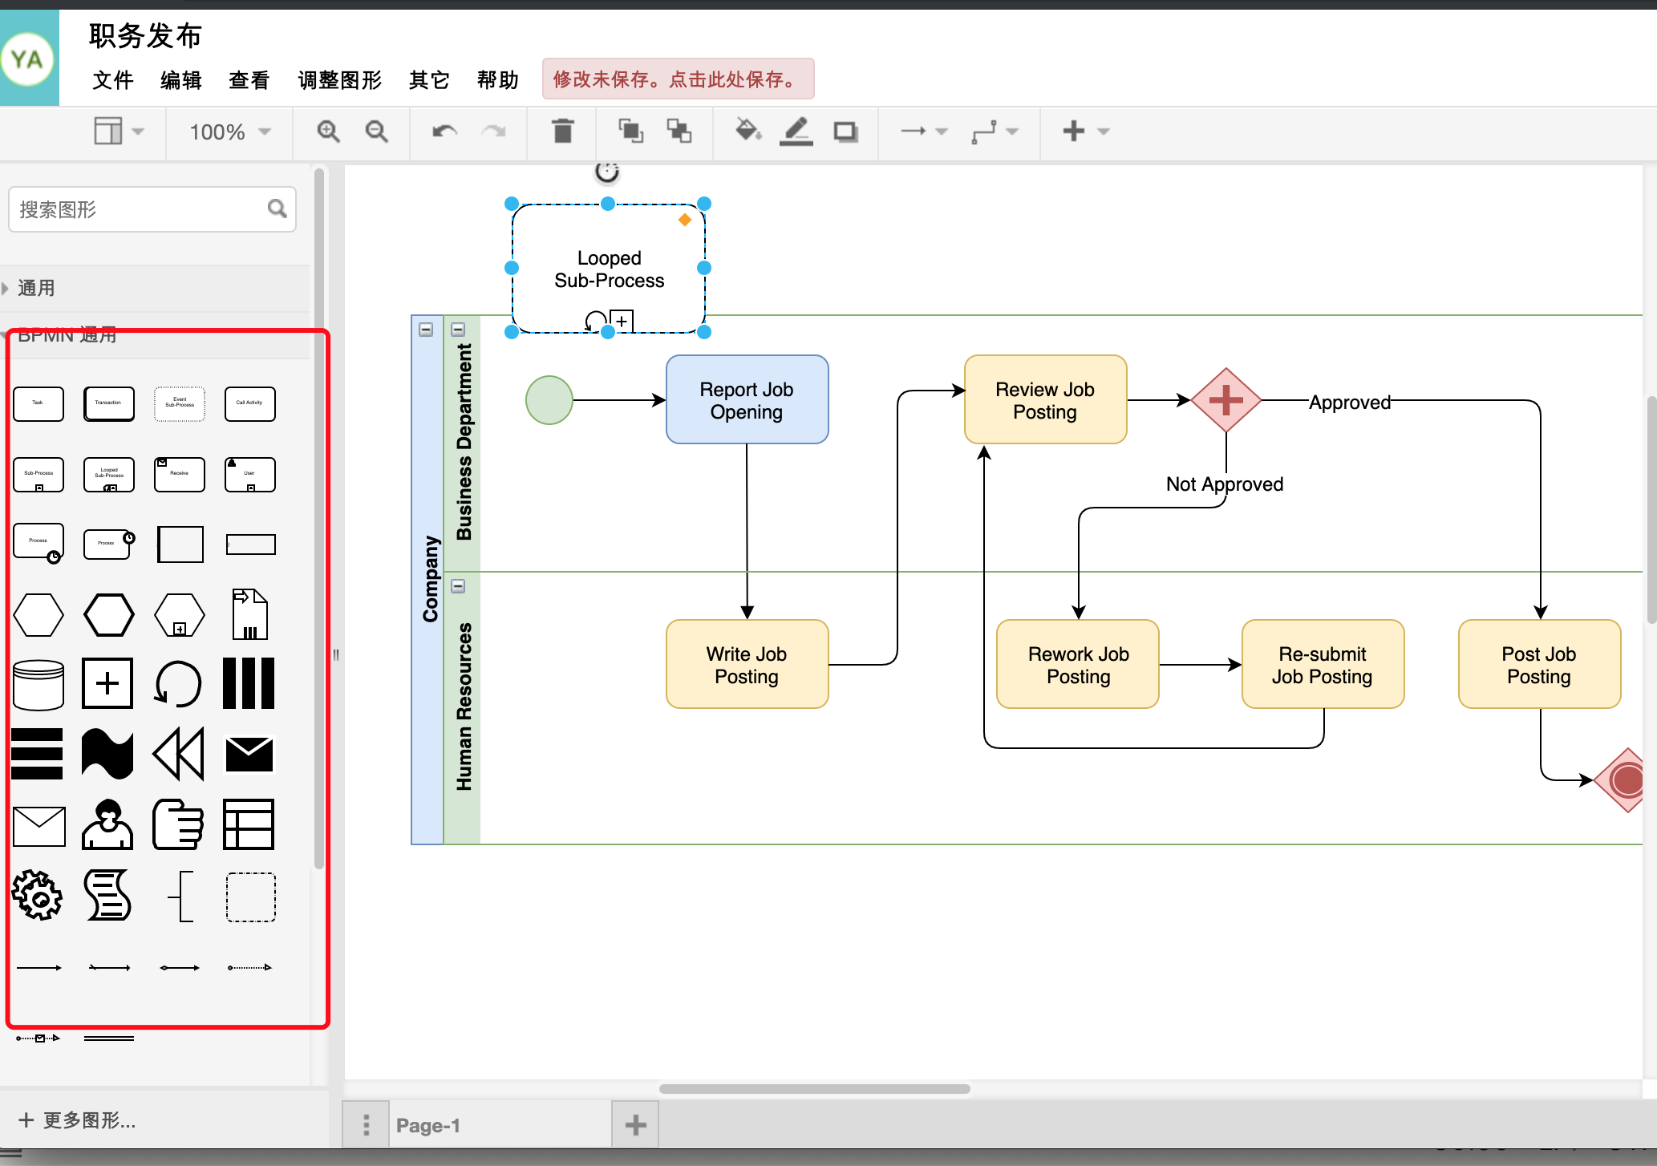The height and width of the screenshot is (1166, 1657).
Task: Select 100% zoom level dropdown
Action: pyautogui.click(x=229, y=130)
